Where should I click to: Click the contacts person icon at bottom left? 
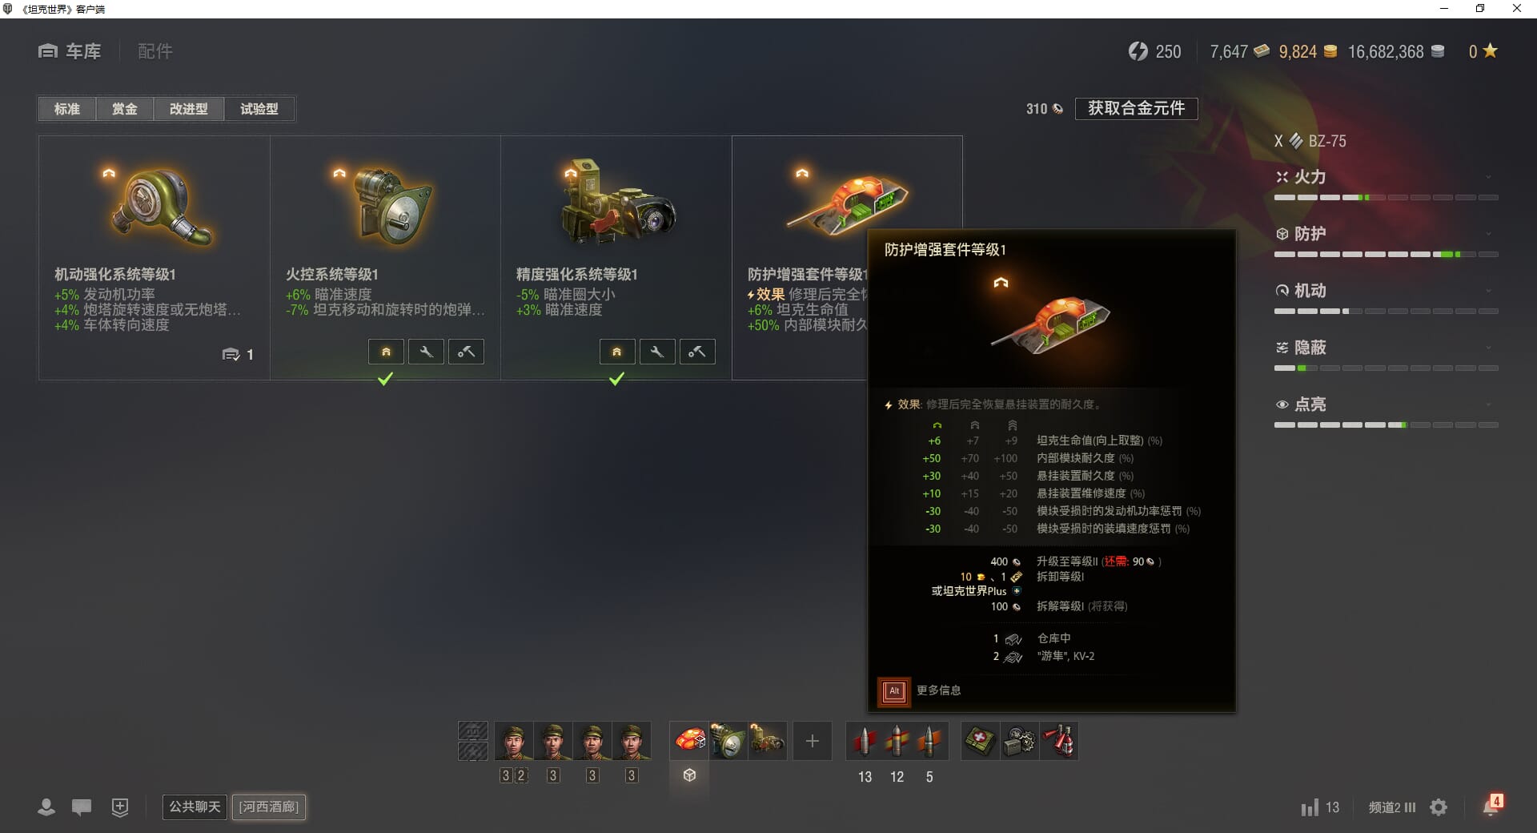[46, 807]
